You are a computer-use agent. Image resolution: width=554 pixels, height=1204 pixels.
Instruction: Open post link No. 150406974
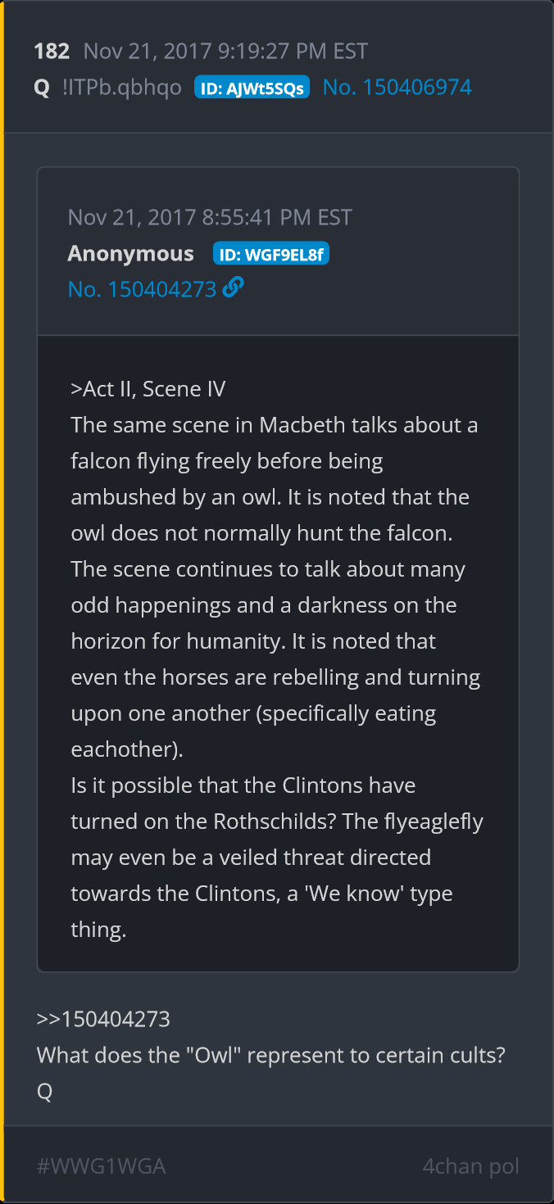click(x=397, y=88)
